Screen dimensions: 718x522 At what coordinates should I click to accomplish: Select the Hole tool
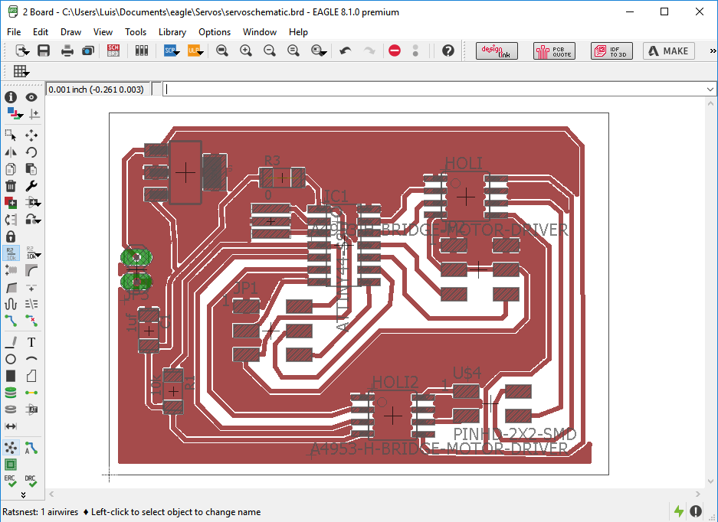coord(11,409)
